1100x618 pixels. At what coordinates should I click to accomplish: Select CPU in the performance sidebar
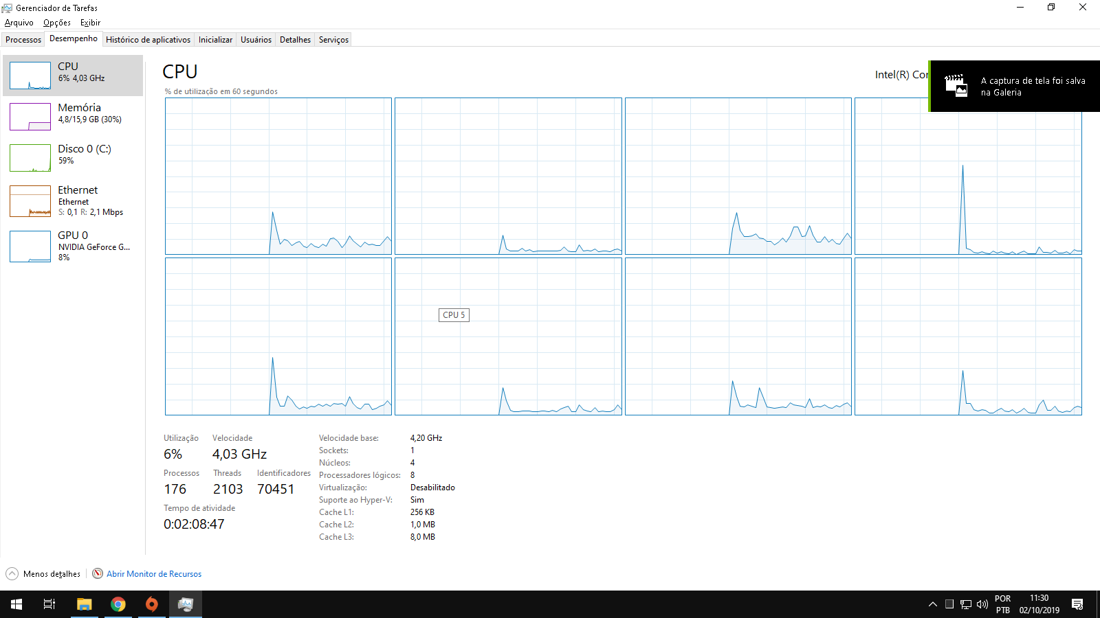coord(73,76)
